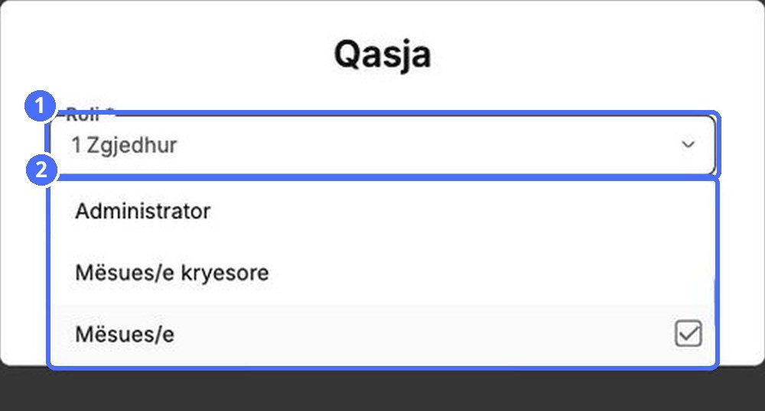Viewport: 765px width, 411px height.
Task: Uncheck the Mësues/e role checkbox
Action: [x=688, y=334]
